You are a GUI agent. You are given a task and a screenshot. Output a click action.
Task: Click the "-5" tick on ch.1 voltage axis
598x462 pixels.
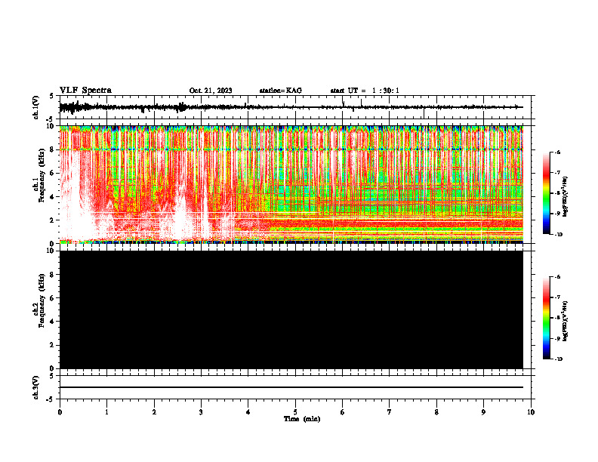tap(51, 119)
